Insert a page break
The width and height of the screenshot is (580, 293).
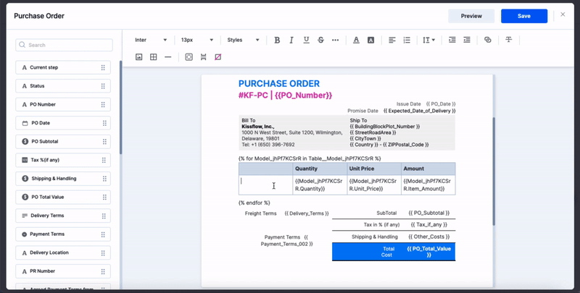pyautogui.click(x=204, y=57)
